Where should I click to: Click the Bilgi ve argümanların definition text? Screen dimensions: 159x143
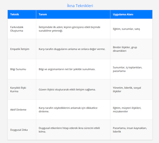click(x=67, y=69)
